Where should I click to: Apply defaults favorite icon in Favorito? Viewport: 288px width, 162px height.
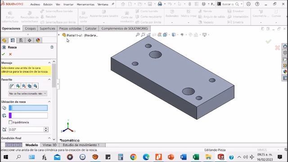[x=12, y=86]
